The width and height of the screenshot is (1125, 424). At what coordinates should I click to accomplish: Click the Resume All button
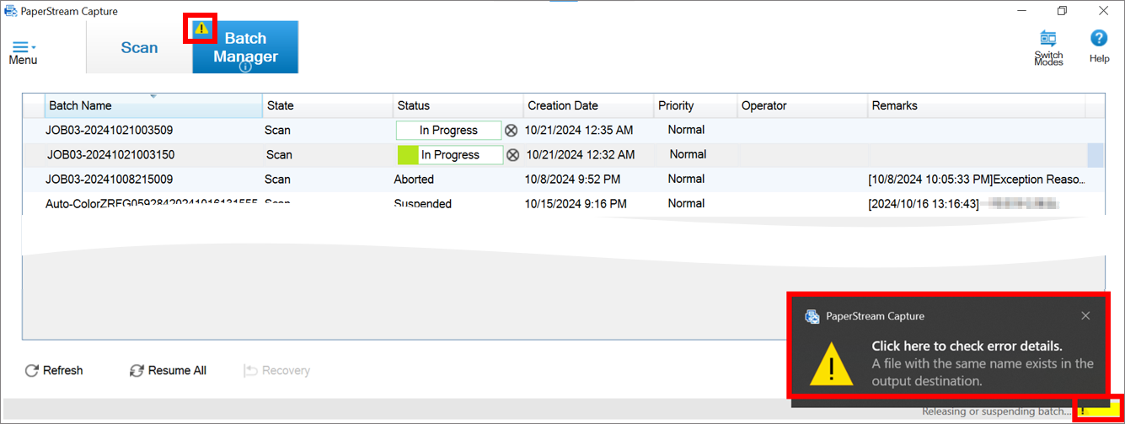click(x=168, y=370)
